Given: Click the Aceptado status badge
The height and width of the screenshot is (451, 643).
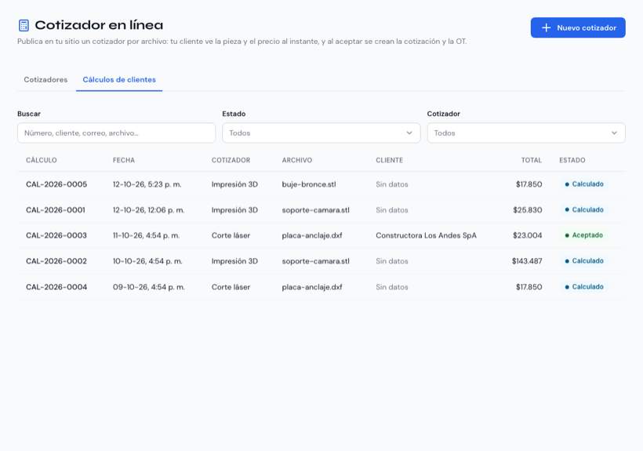Looking at the screenshot, I should tap(584, 235).
